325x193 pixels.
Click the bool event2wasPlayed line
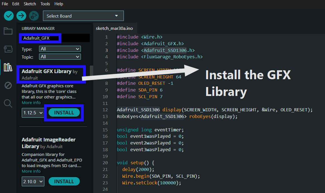150,143
